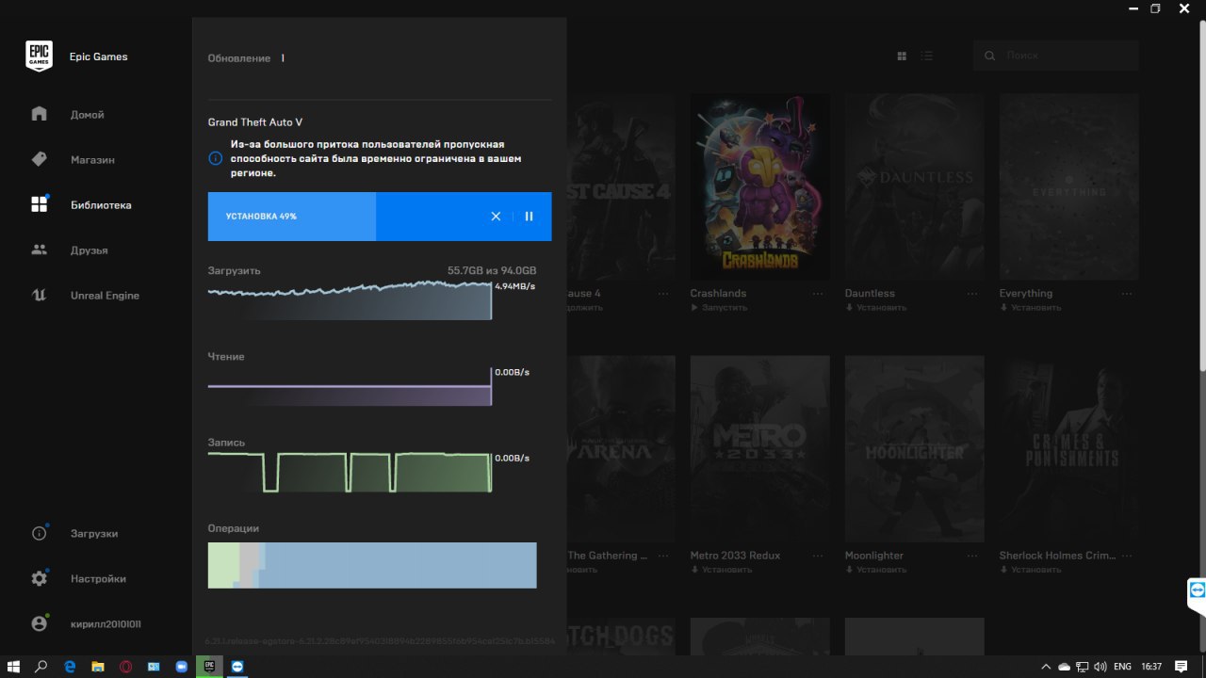Cancel the GTA V installation with X
Viewport: 1206px width, 678px height.
click(x=496, y=217)
